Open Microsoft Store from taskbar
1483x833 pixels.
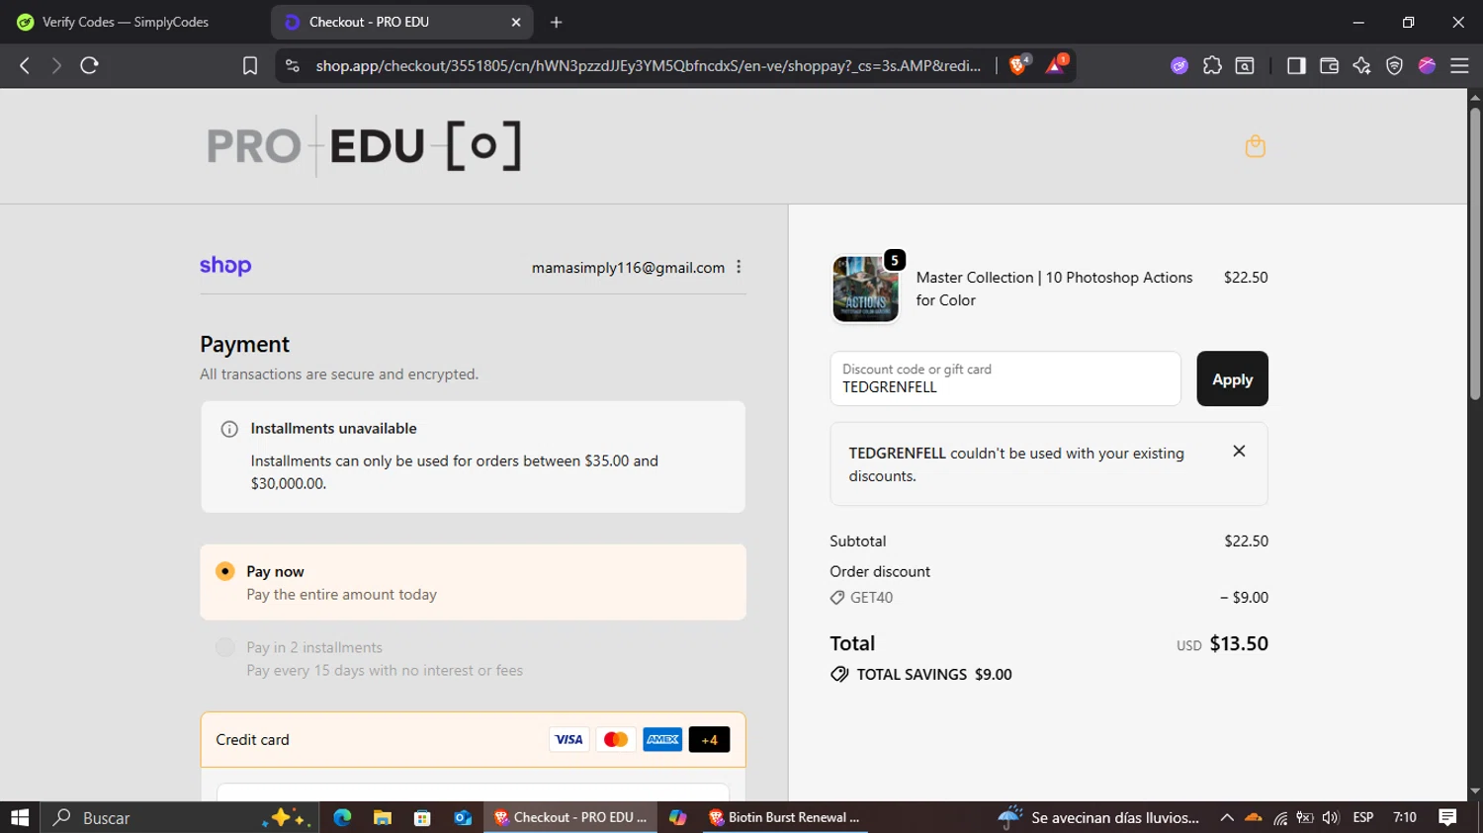tap(422, 817)
